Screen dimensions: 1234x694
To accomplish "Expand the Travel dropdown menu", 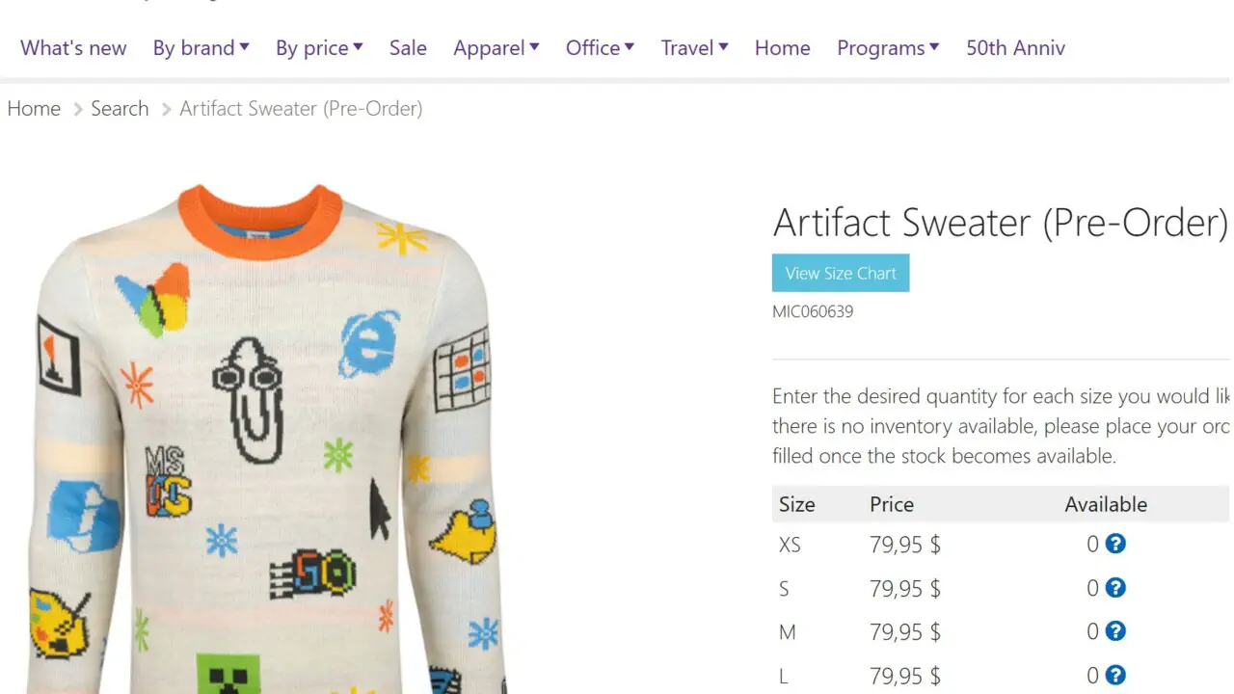I will [x=694, y=48].
